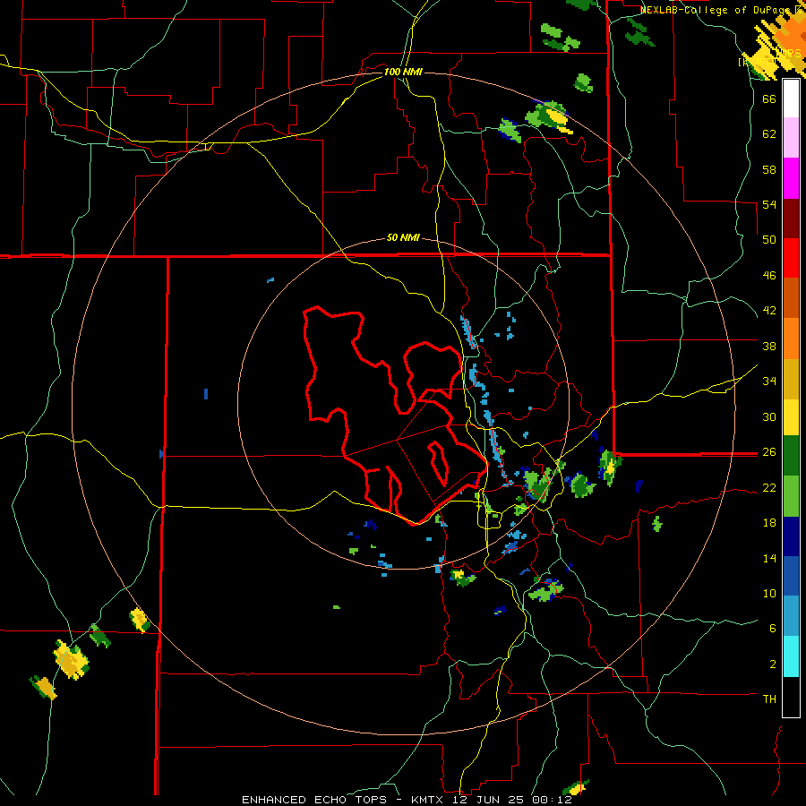
Task: Pick the orange swatch between 42 and 38
Action: pyautogui.click(x=791, y=339)
